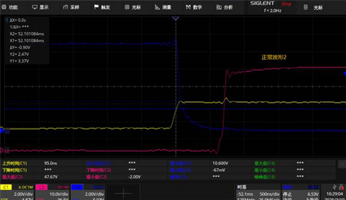346x200 pixels.
Task: Click the red Stop run-state indicator
Action: [286, 4]
